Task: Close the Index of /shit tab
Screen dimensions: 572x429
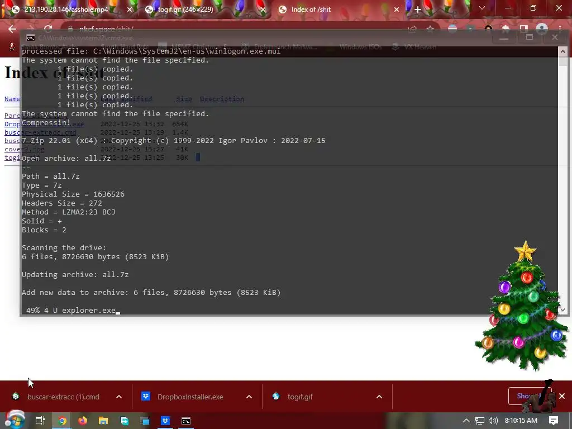Action: click(397, 9)
